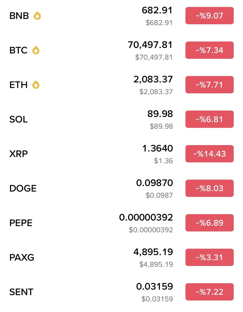Open the SOL coin row
Image resolution: width=243 pixels, height=312 pixels.
click(x=19, y=119)
